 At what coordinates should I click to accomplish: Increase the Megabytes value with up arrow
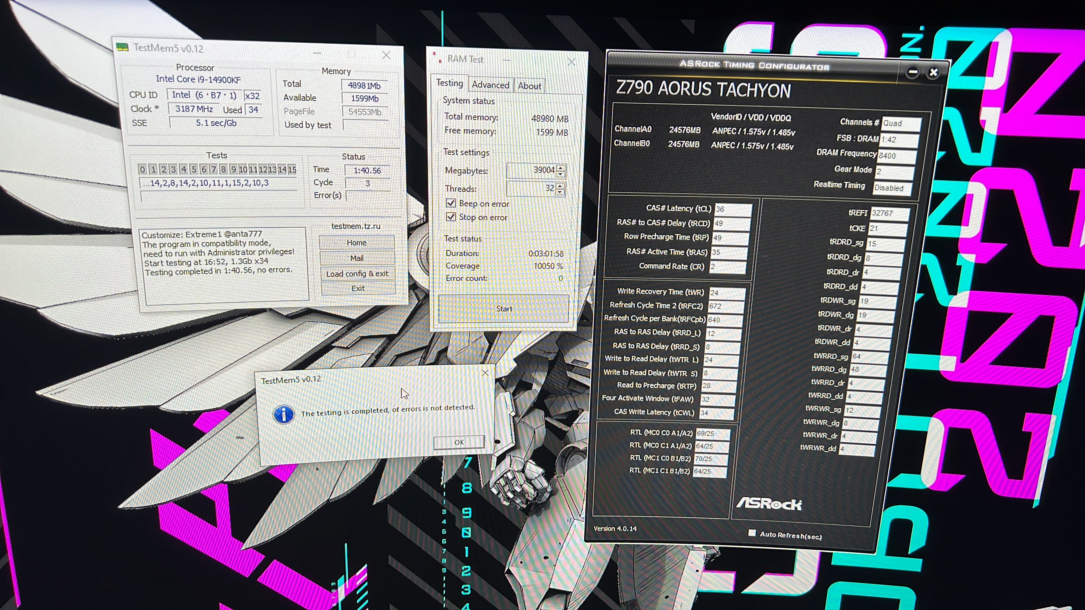[x=560, y=167]
